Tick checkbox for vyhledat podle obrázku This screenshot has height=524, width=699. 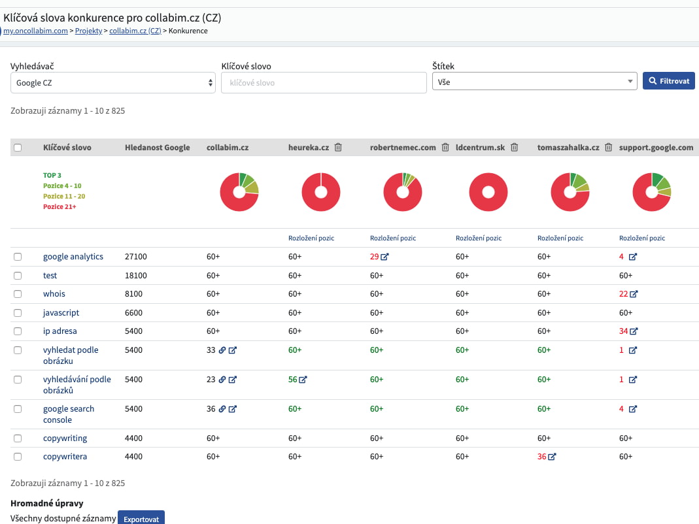[18, 350]
